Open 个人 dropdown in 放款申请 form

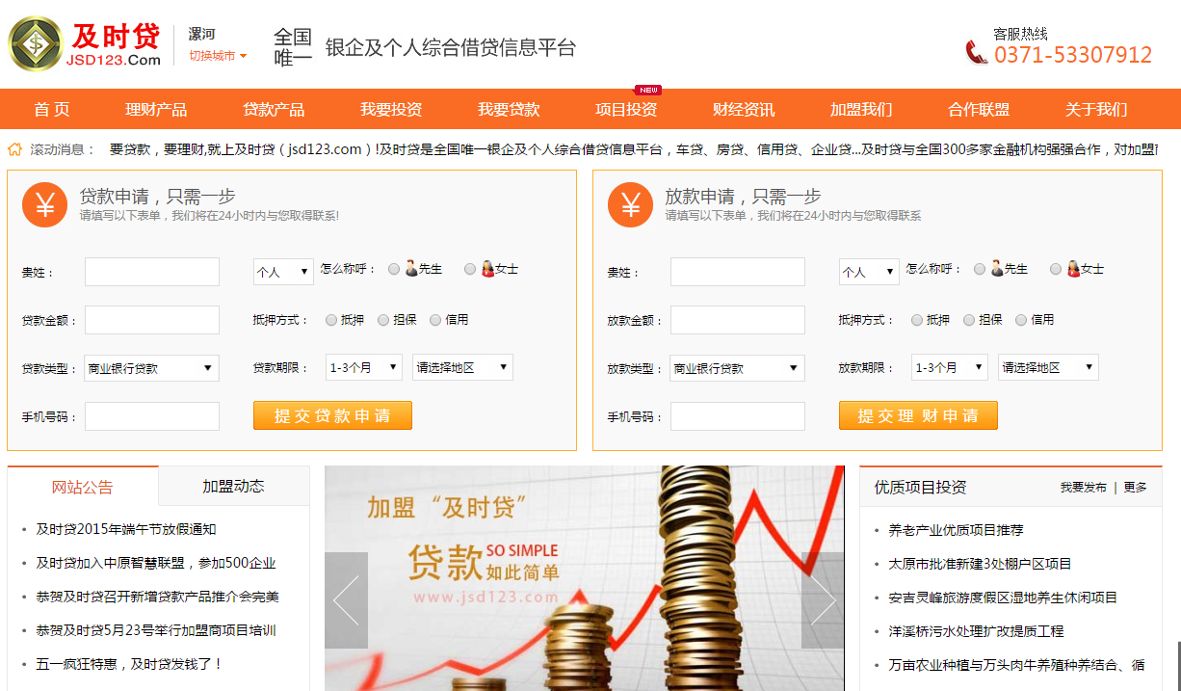pos(869,272)
